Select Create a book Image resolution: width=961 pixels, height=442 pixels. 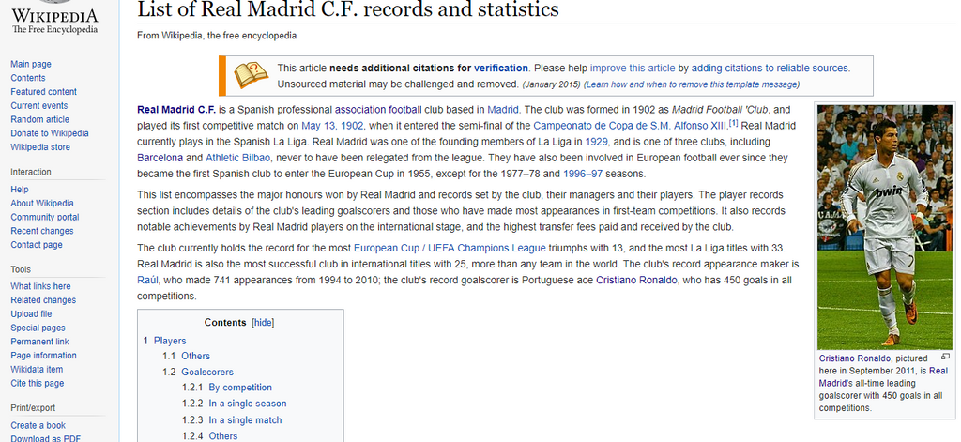pyautogui.click(x=38, y=425)
